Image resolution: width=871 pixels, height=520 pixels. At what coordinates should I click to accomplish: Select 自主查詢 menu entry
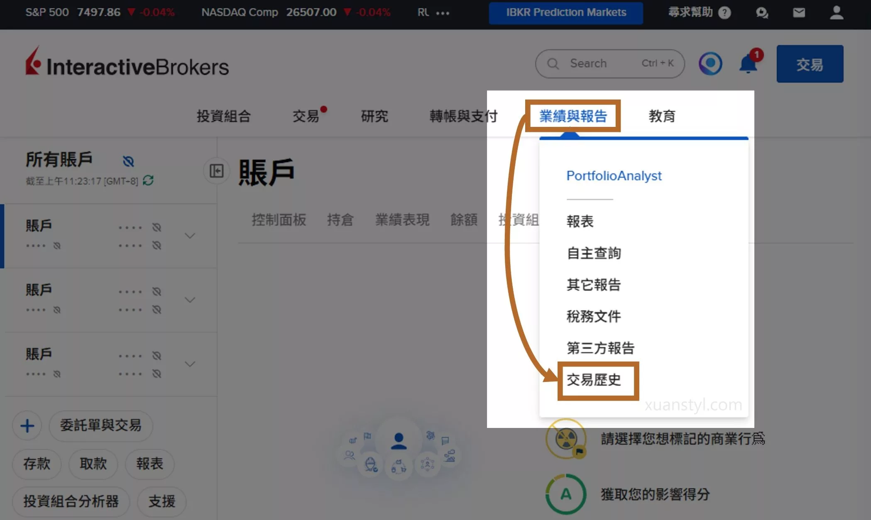click(594, 253)
